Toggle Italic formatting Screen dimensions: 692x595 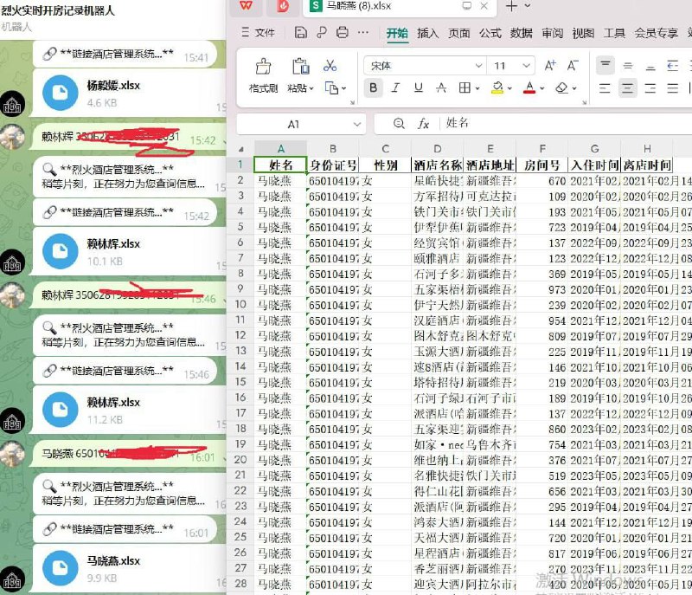[x=395, y=88]
